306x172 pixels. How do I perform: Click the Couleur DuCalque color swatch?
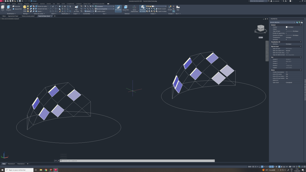287,27
